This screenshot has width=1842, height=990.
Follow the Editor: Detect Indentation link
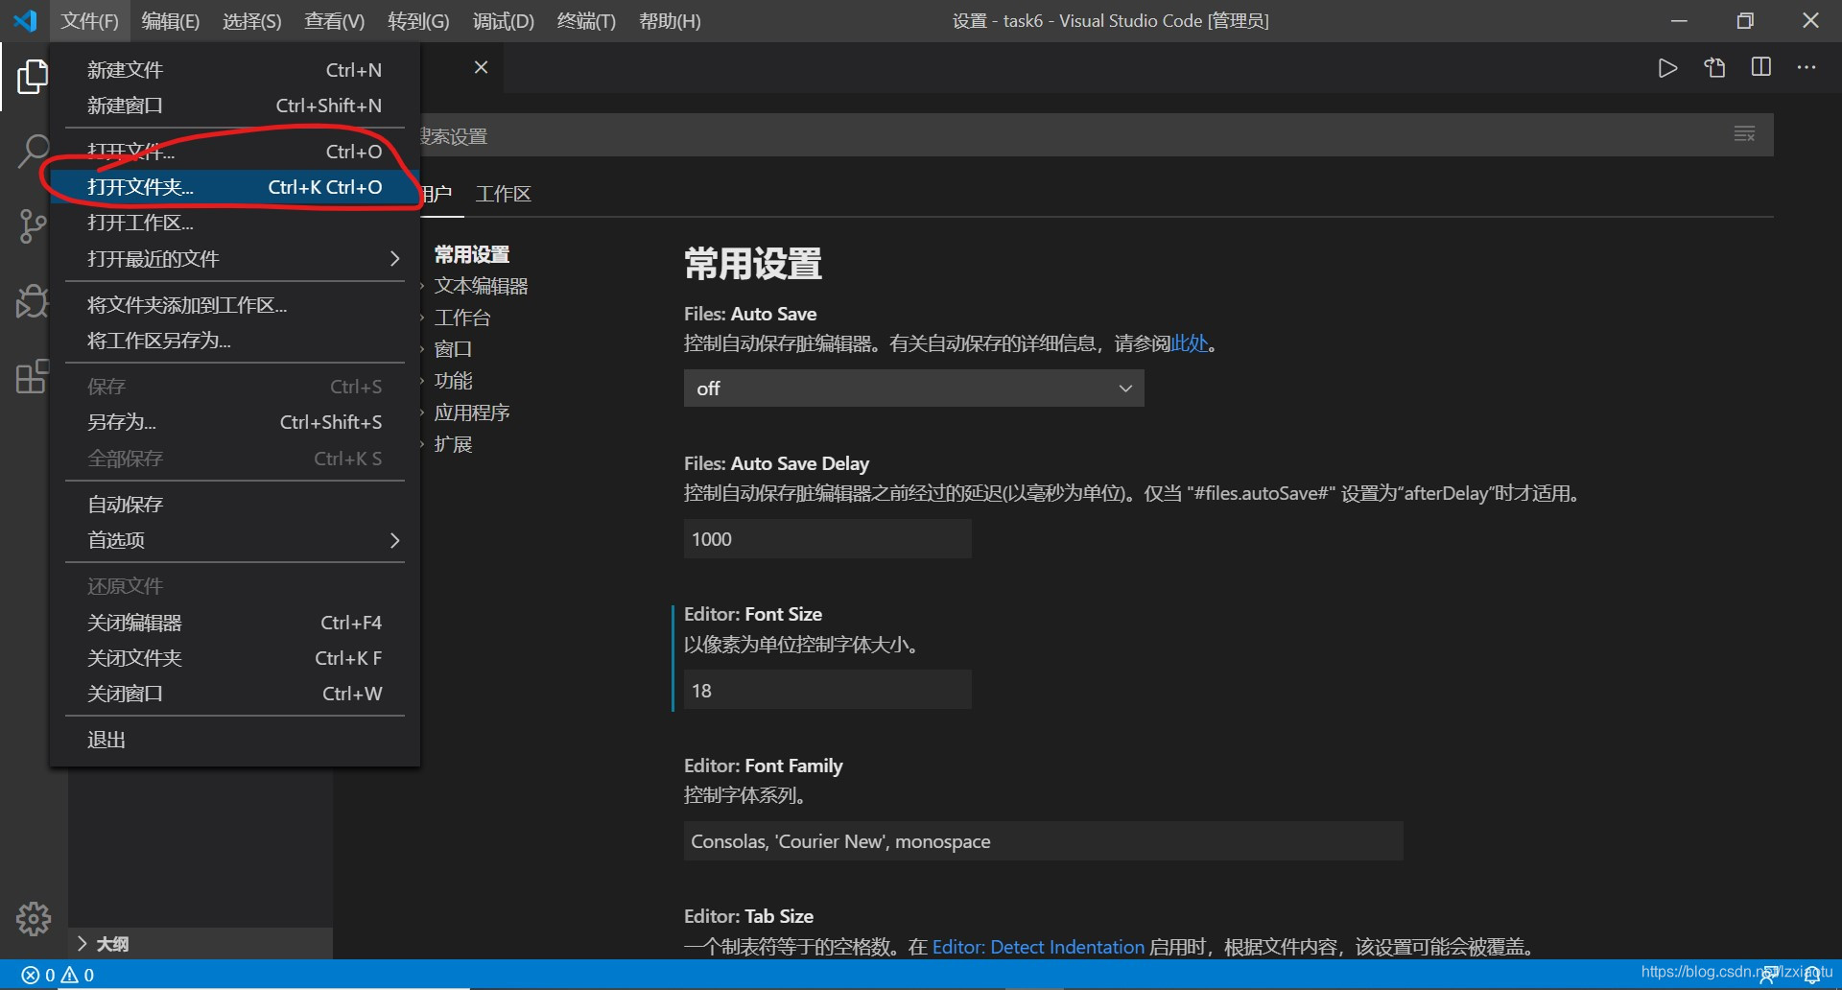1038,947
